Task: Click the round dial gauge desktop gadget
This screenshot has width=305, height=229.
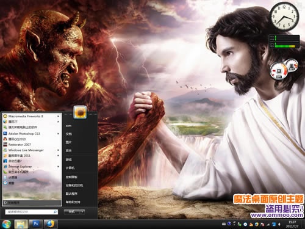Action: [x=284, y=70]
